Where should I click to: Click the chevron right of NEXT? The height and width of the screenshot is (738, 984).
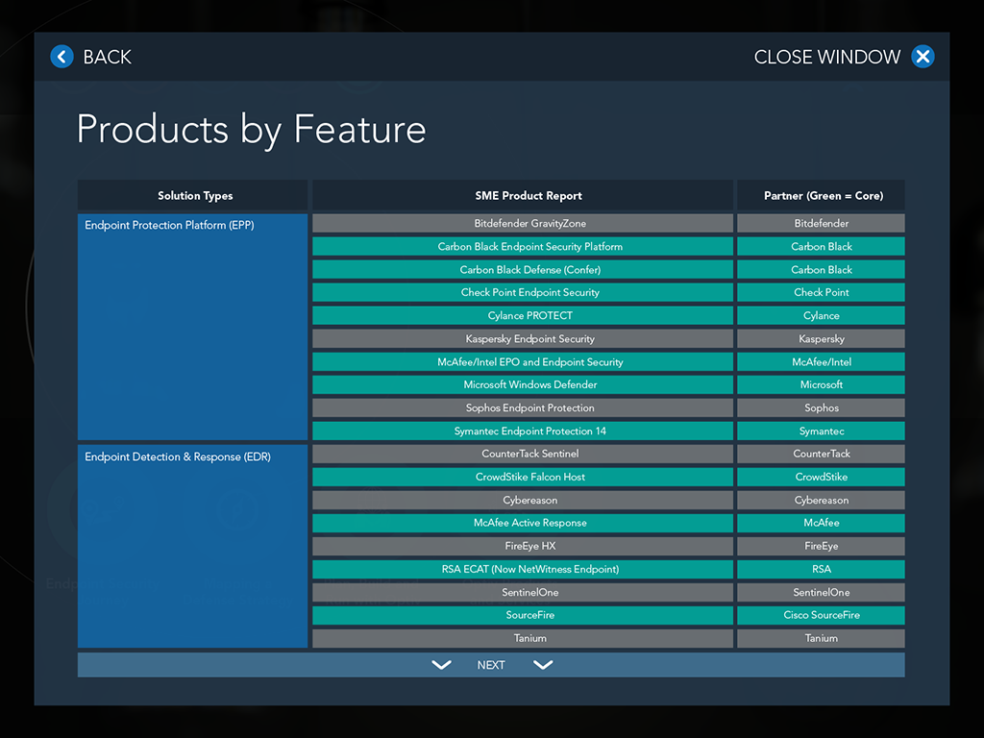pyautogui.click(x=543, y=665)
